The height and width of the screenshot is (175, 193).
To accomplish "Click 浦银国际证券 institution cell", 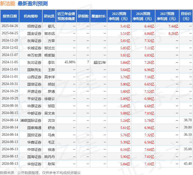I will click(31, 120).
